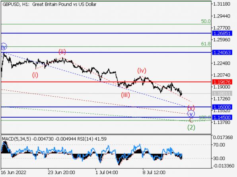Click the chart title 'GBPUSD, H1: Great Britain Pound vs US Dollar'
This screenshot has width=237, height=177.
(49, 4)
